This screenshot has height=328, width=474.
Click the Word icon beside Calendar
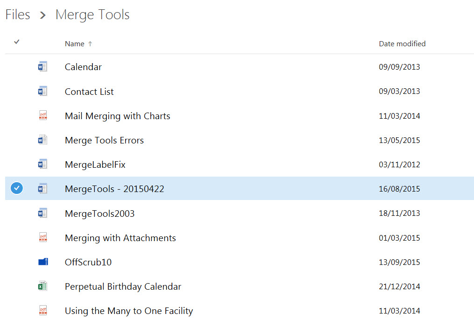coord(42,66)
